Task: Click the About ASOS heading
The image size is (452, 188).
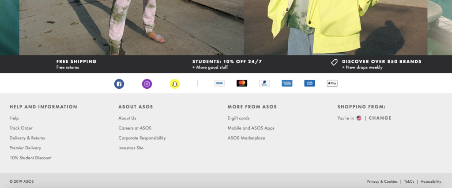Action: (x=136, y=107)
